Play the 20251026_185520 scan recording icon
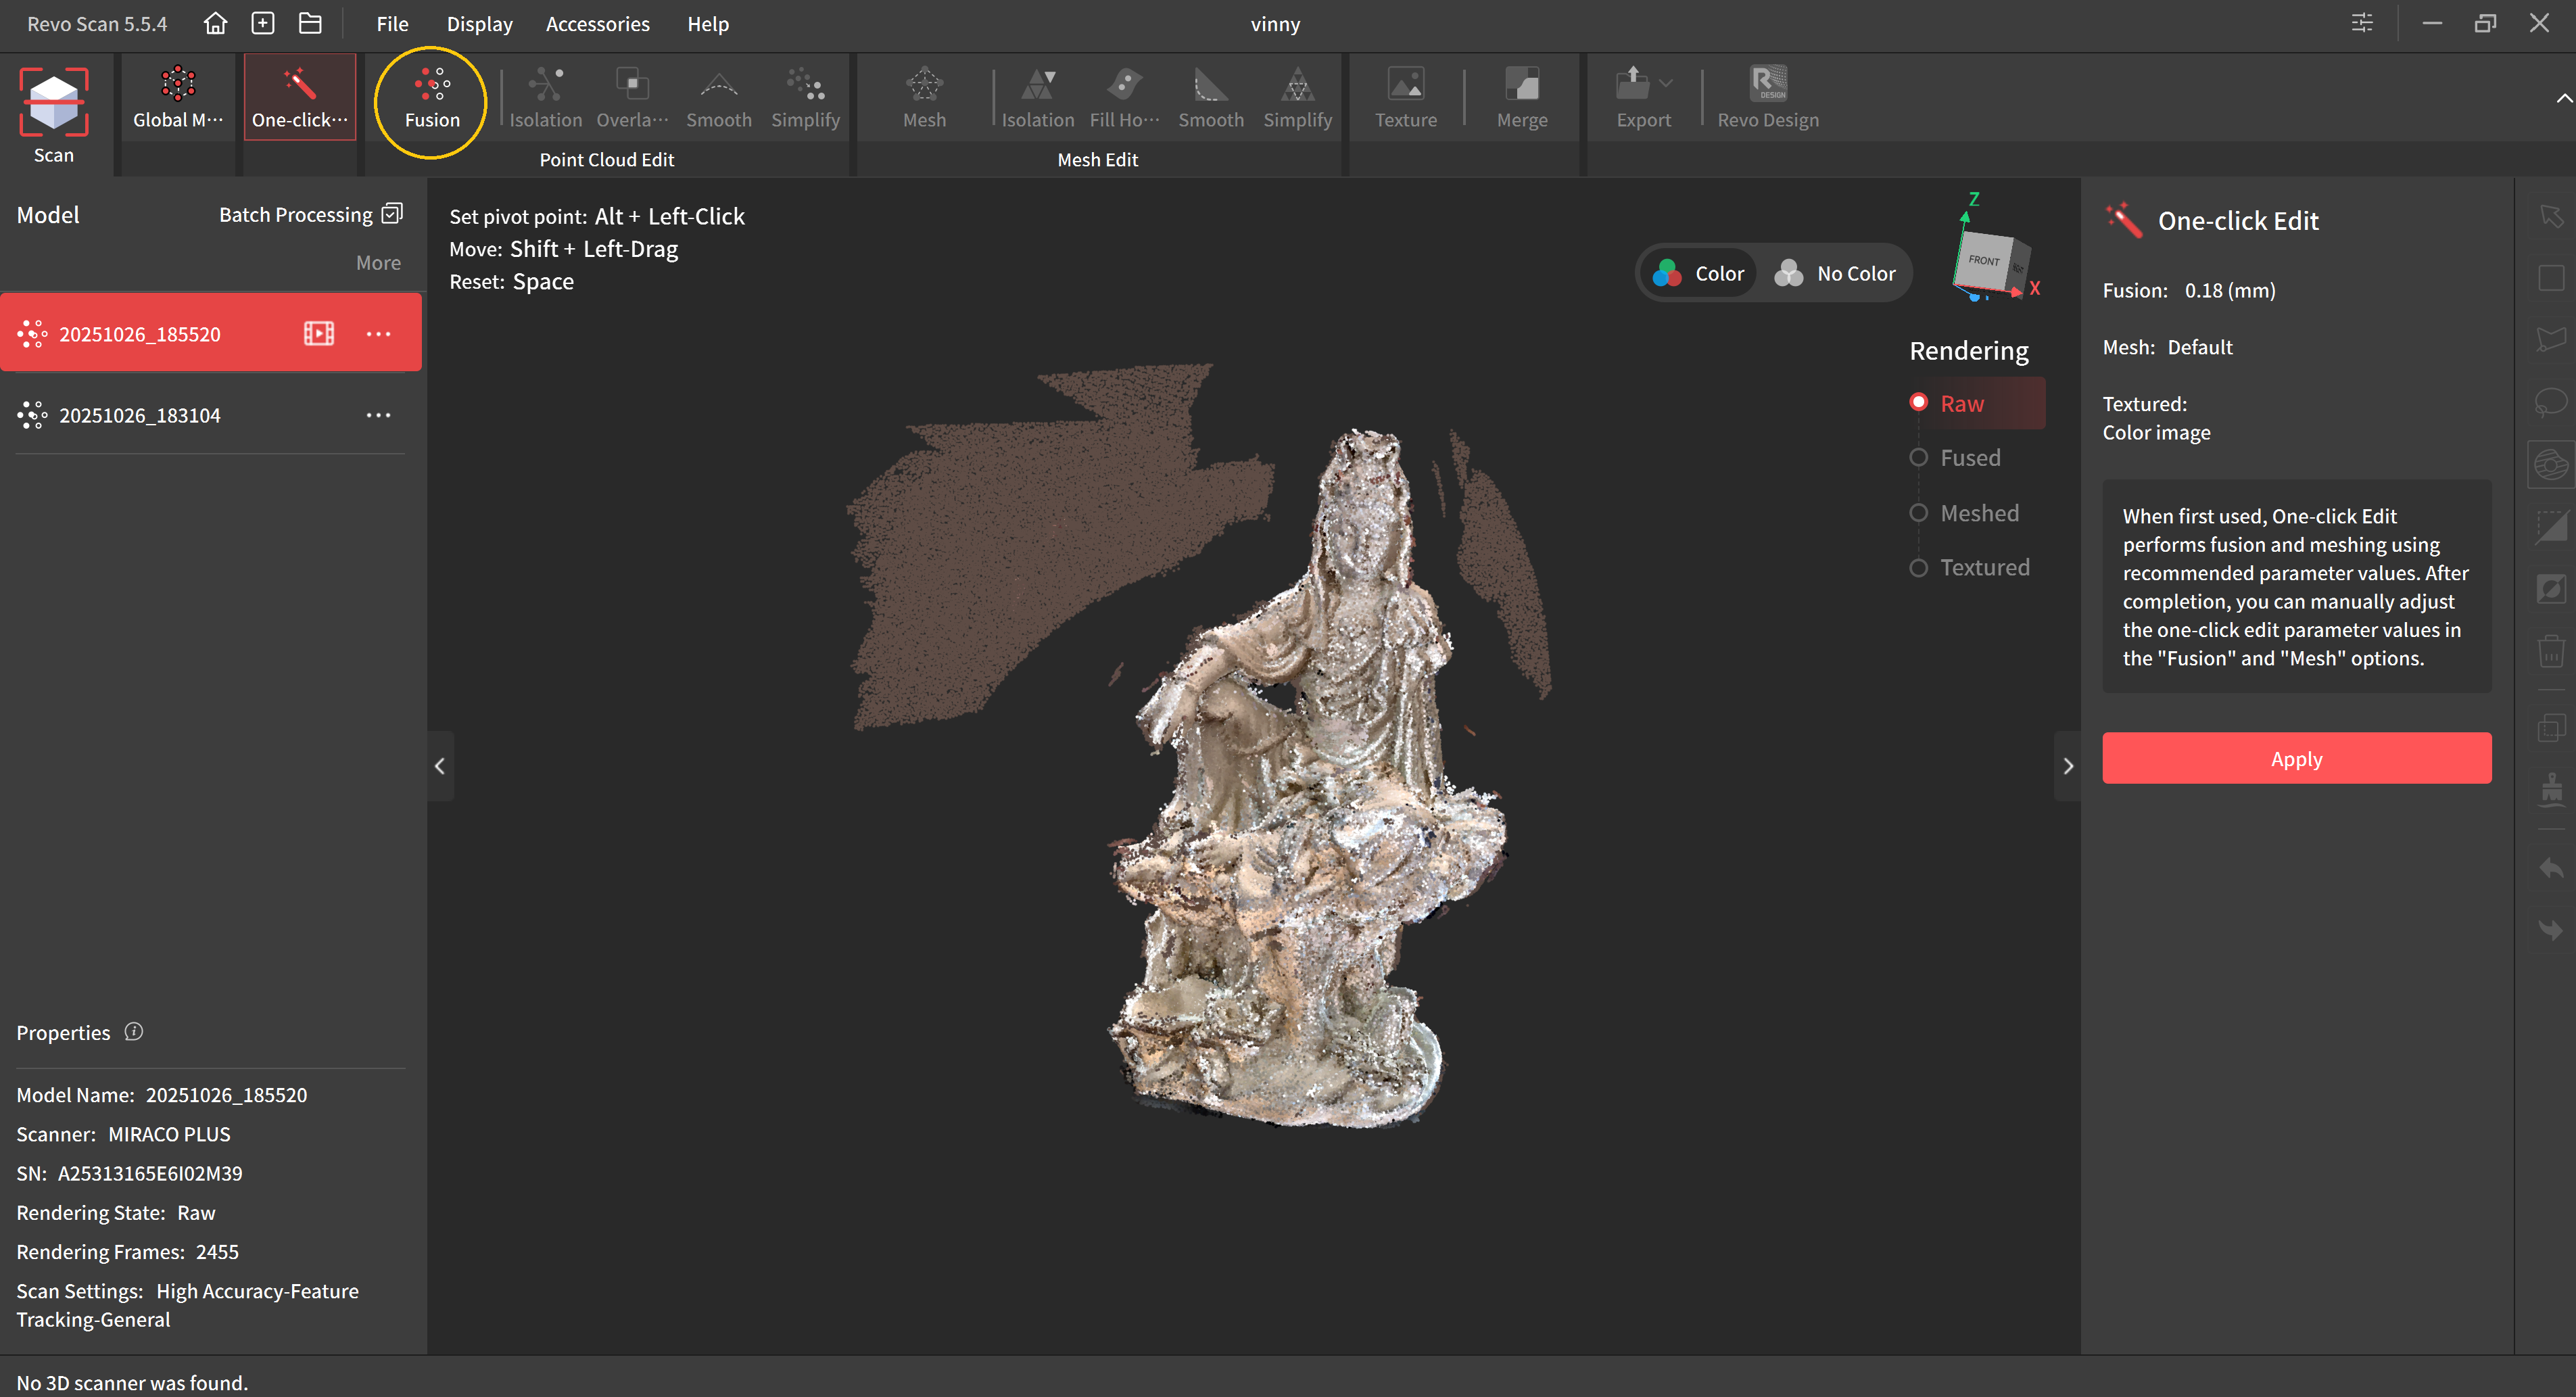The height and width of the screenshot is (1397, 2576). coord(319,333)
